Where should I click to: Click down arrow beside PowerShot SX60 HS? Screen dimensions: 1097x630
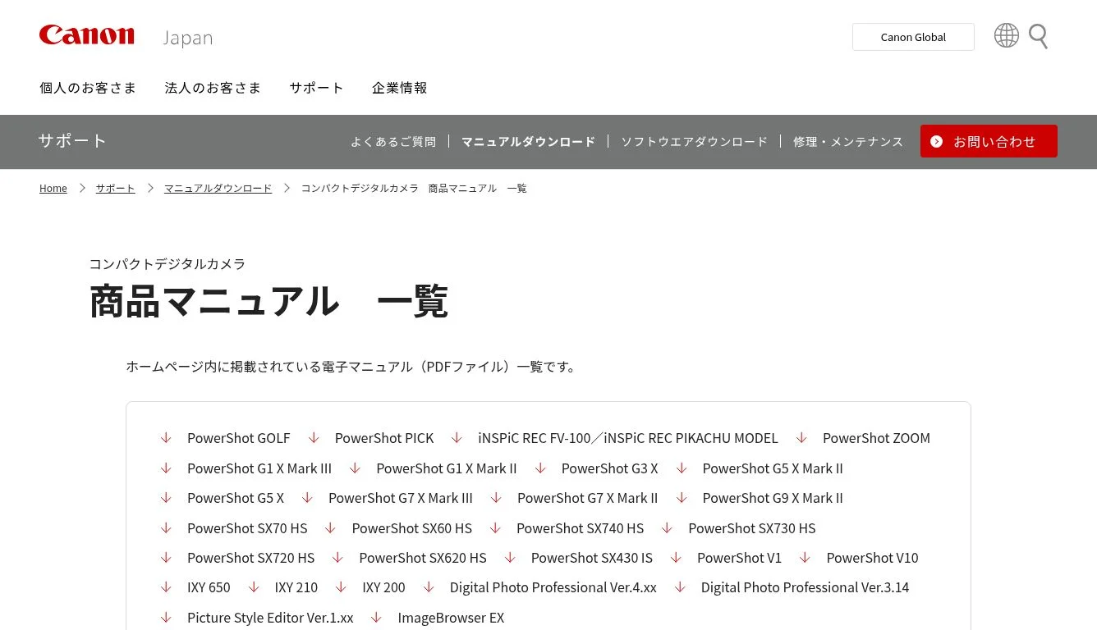tap(330, 528)
